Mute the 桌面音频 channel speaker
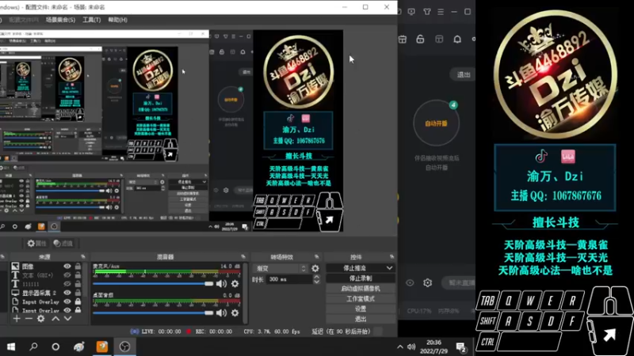Screen dimensions: 634x356 221,312
